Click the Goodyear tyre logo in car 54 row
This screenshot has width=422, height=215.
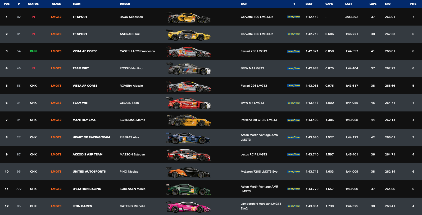294,51
